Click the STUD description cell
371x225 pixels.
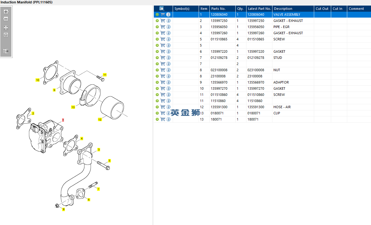click(x=293, y=58)
